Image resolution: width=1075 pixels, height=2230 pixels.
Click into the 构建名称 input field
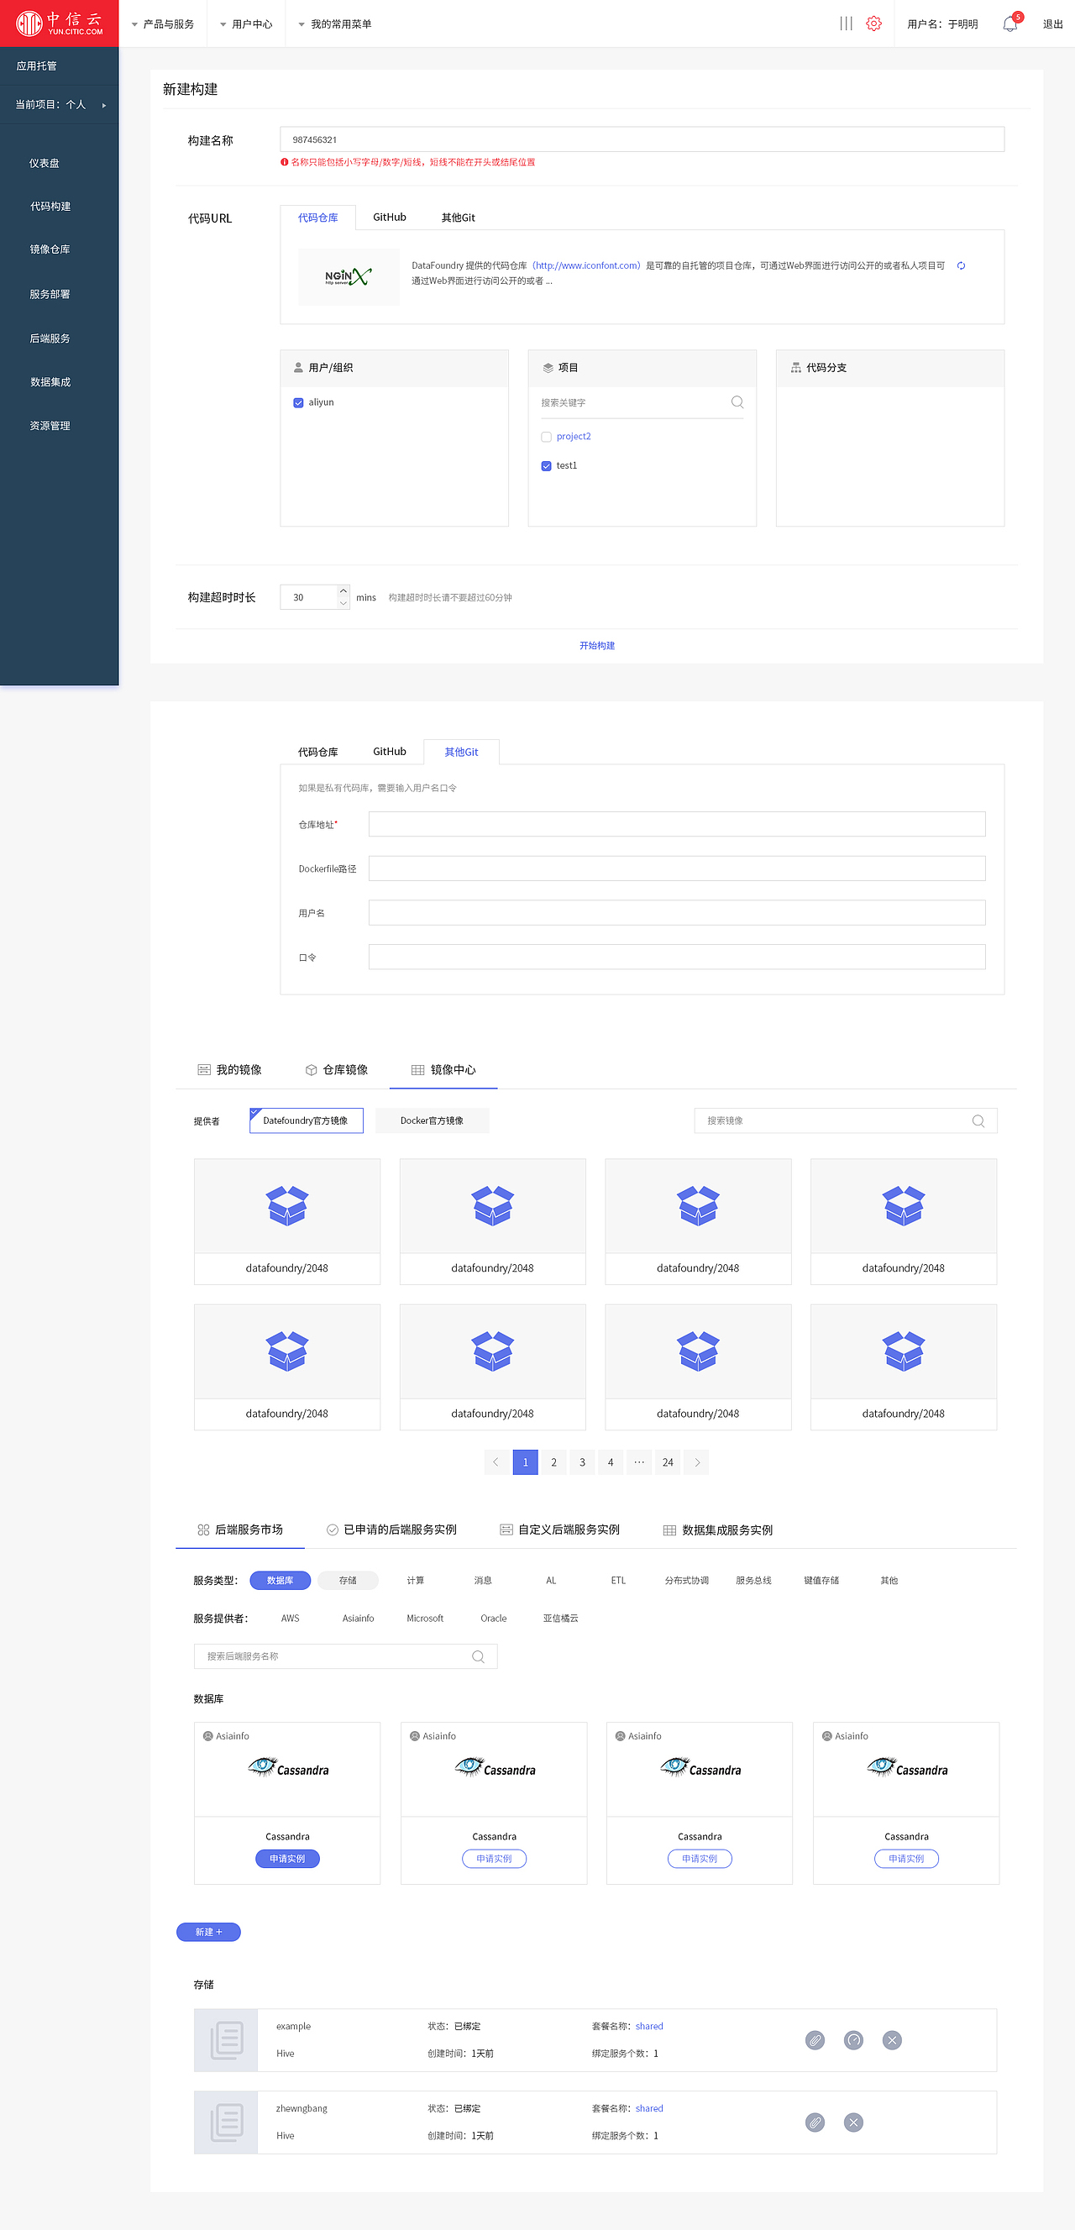(x=642, y=139)
